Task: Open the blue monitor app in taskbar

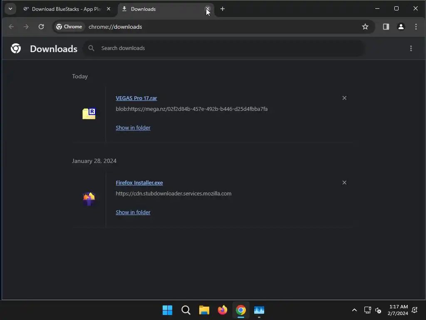Action: tap(259, 310)
